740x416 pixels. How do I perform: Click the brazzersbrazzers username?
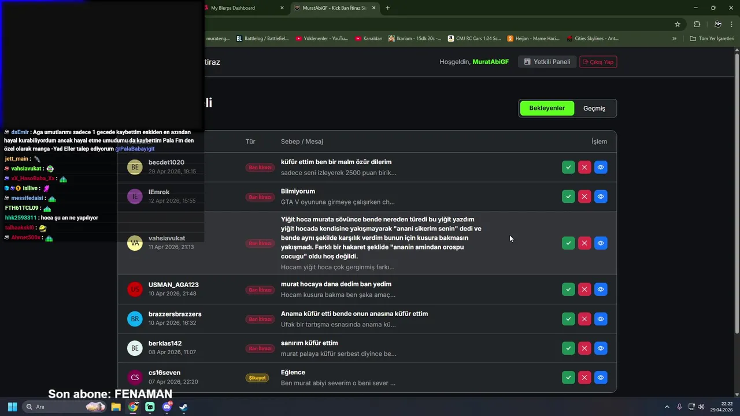click(x=175, y=314)
